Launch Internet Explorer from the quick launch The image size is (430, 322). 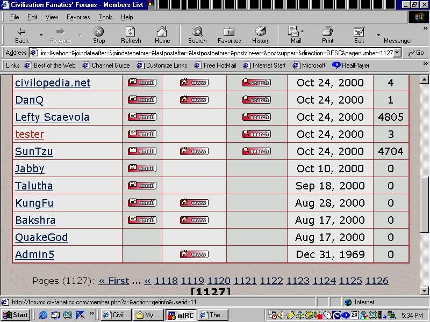43,315
